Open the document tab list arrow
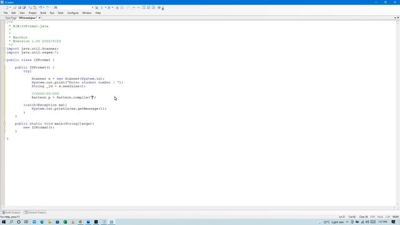This screenshot has width=400, height=225. pos(395,18)
